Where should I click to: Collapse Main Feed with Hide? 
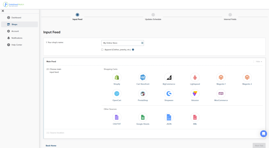[x=259, y=62]
